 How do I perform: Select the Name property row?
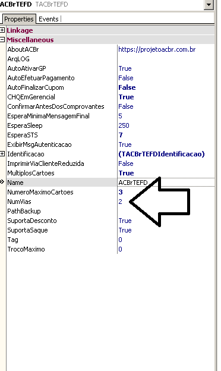click(110, 183)
